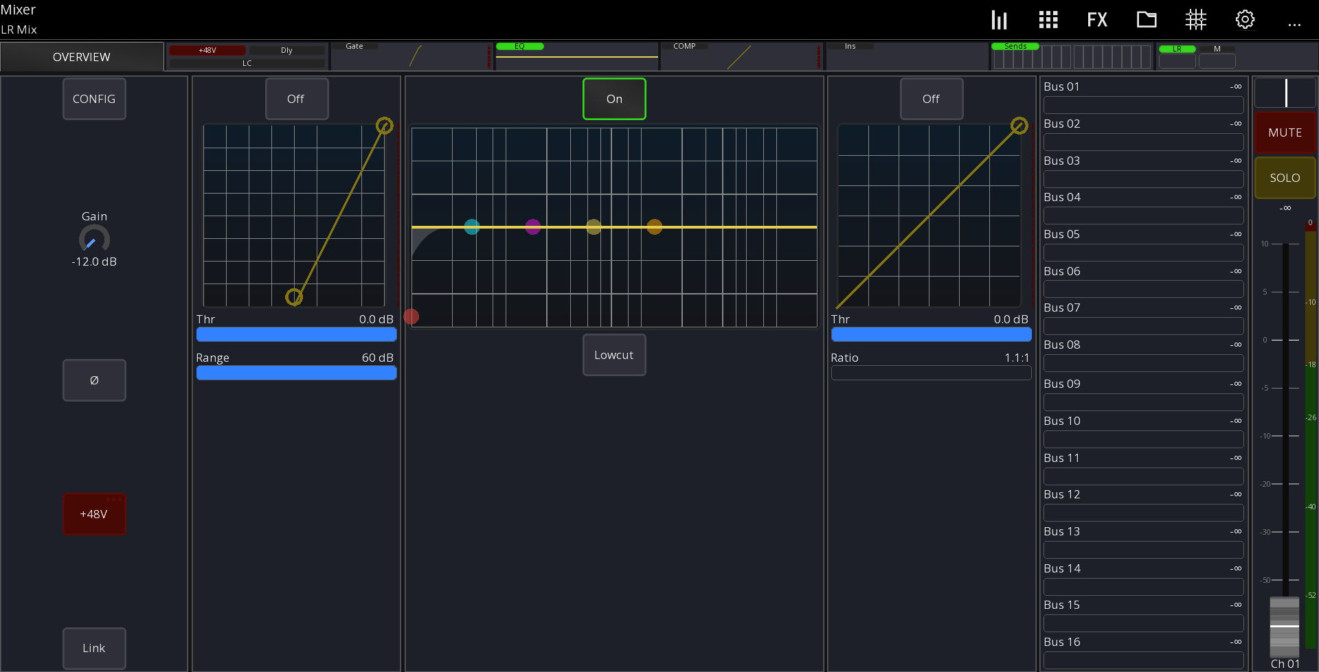This screenshot has width=1319, height=672.
Task: Click the Bus 11 send level bar
Action: pyautogui.click(x=1144, y=476)
